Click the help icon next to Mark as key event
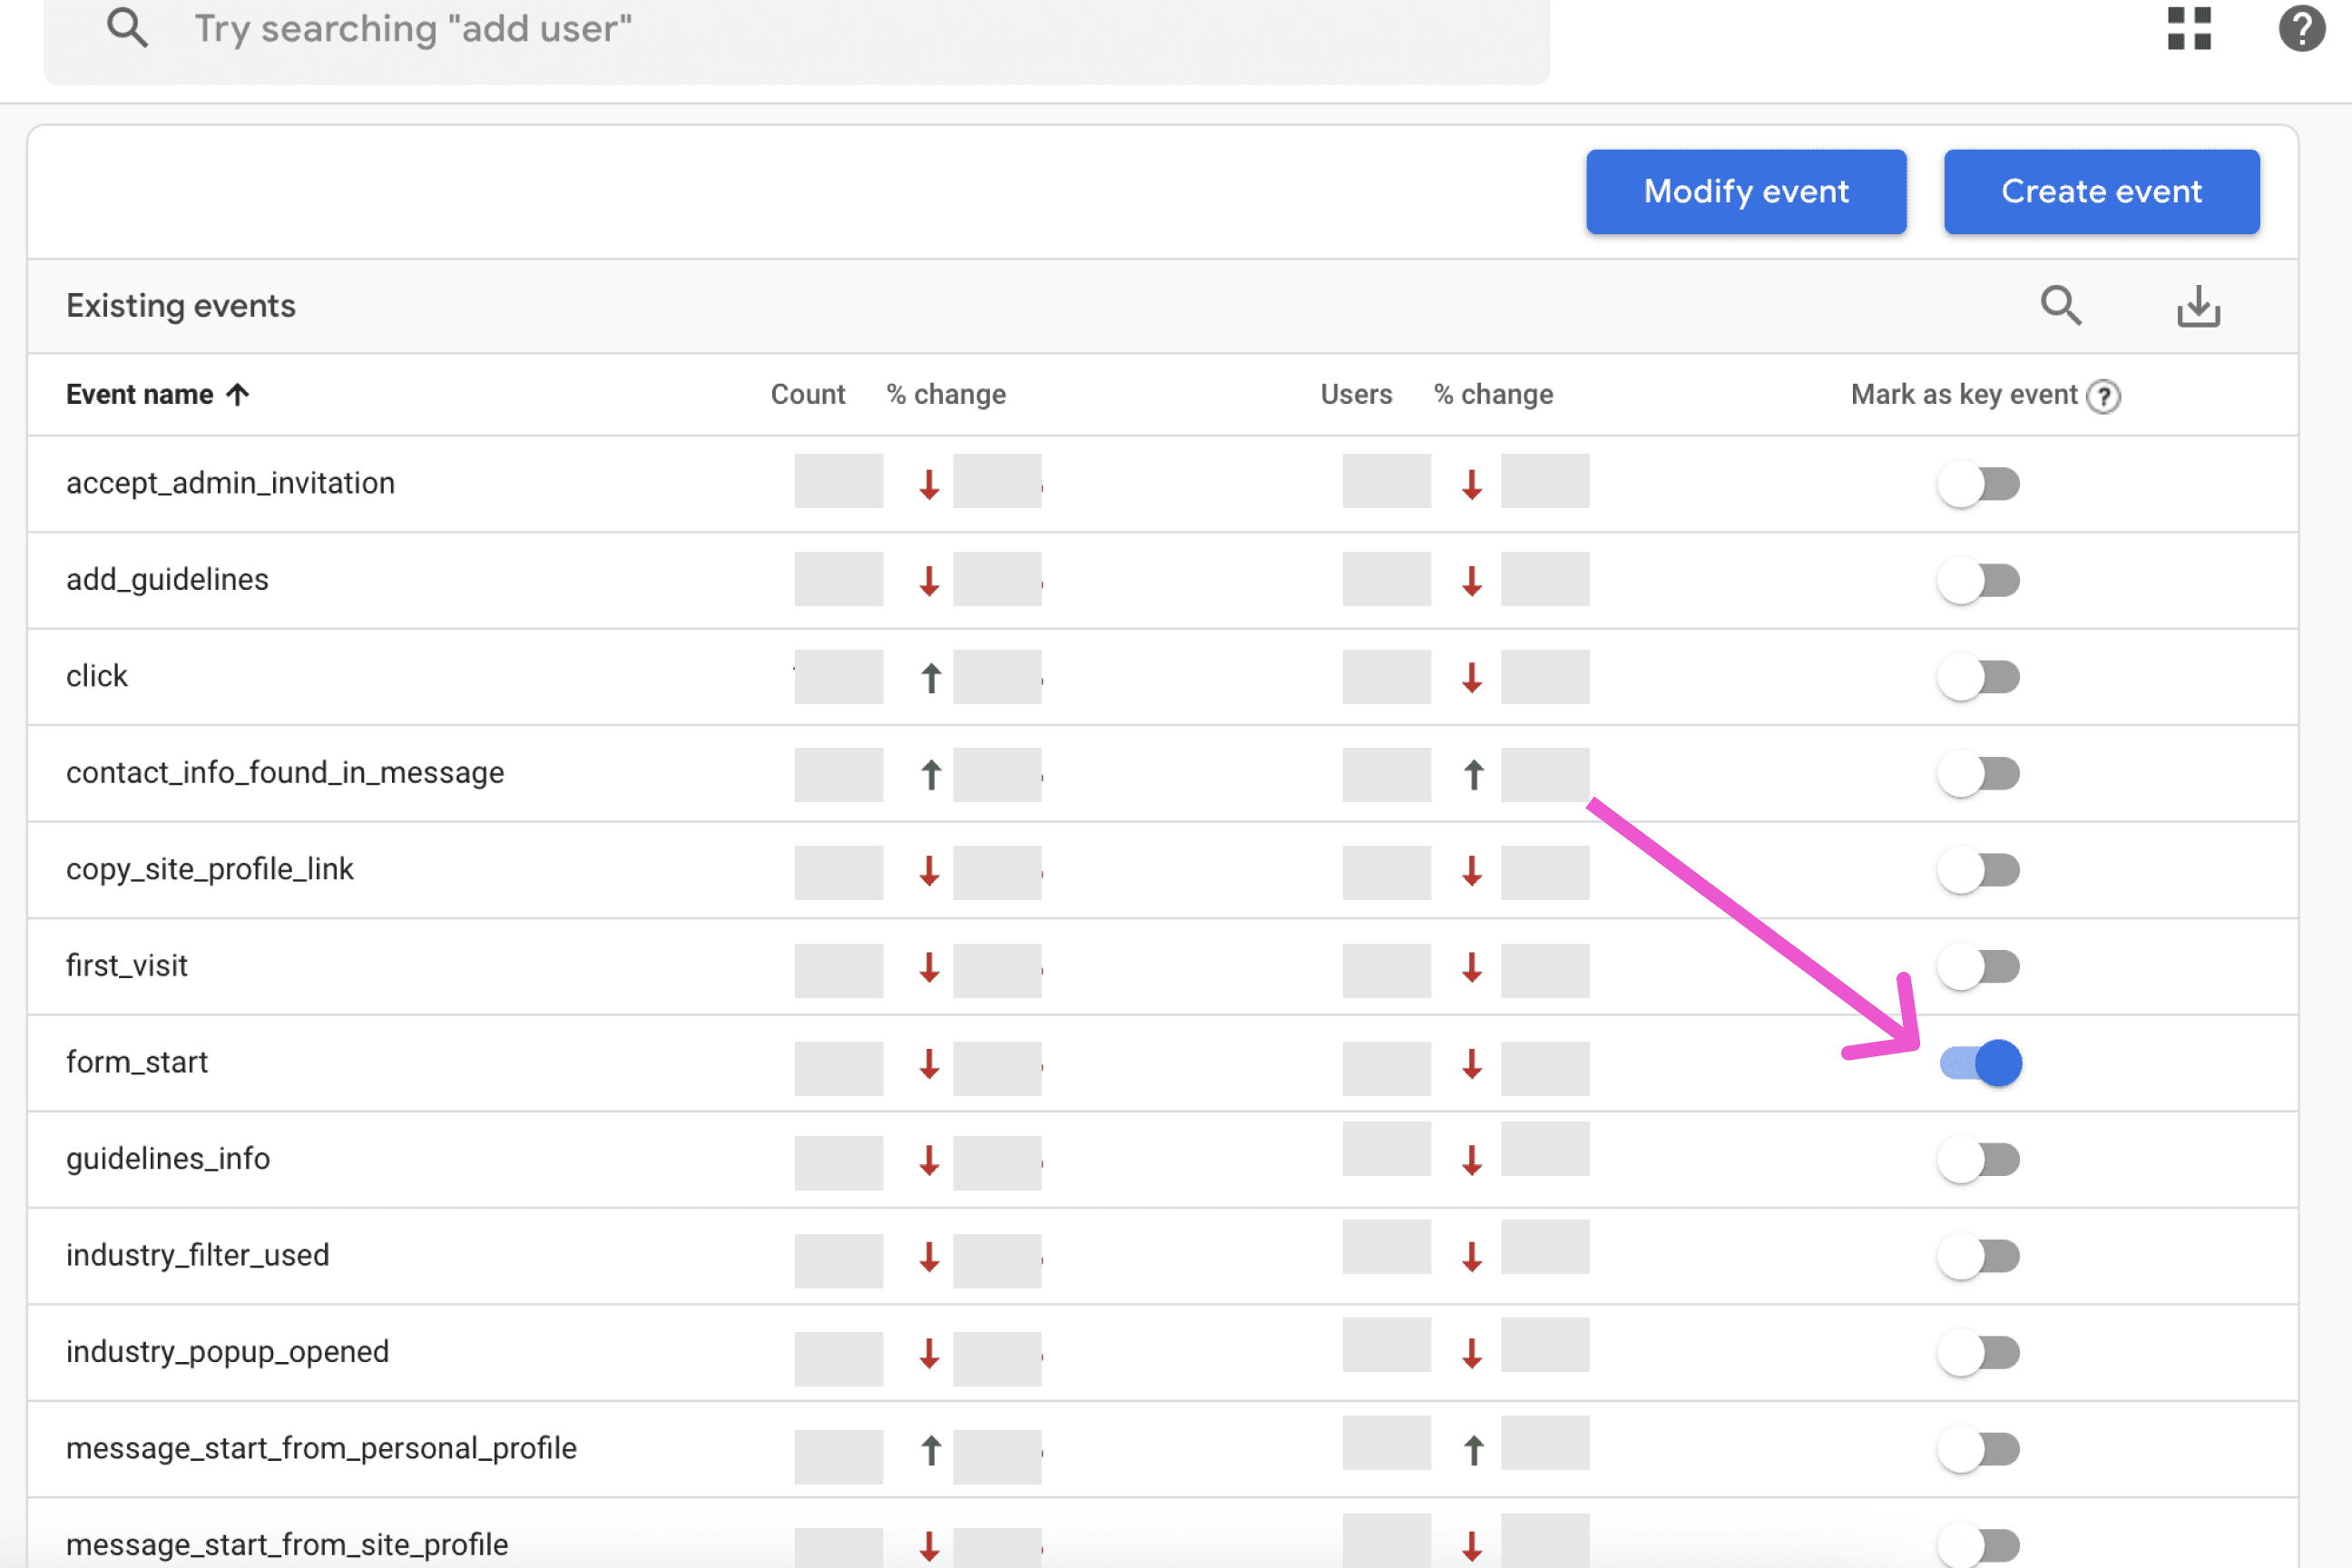The image size is (2352, 1568). point(2105,396)
